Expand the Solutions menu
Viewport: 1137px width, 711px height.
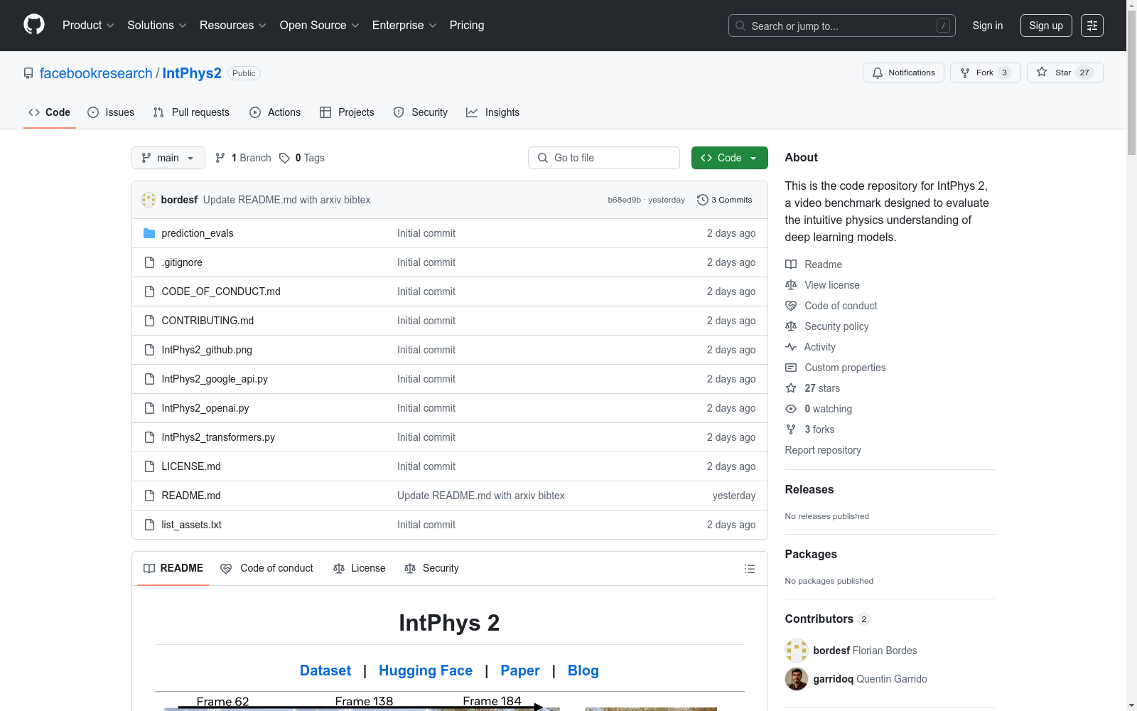[156, 26]
